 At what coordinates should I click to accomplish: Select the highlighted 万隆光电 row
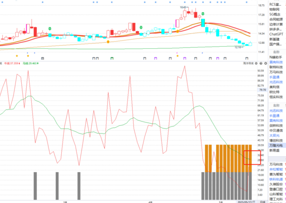(x=277, y=145)
